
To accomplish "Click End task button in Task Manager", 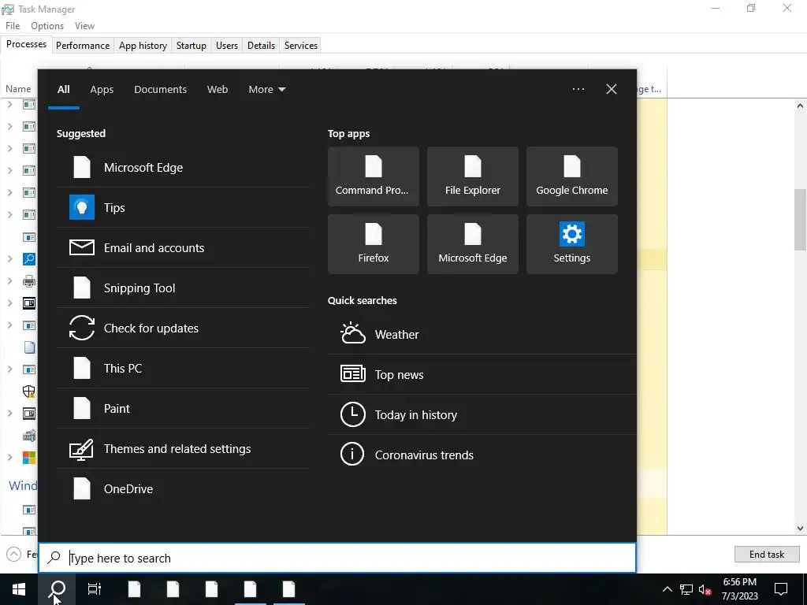I will coord(766,554).
